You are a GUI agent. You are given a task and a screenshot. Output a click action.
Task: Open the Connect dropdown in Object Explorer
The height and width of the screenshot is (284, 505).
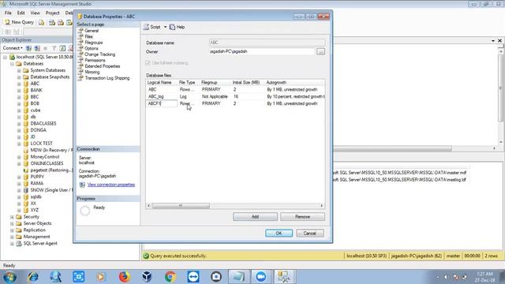pos(13,48)
